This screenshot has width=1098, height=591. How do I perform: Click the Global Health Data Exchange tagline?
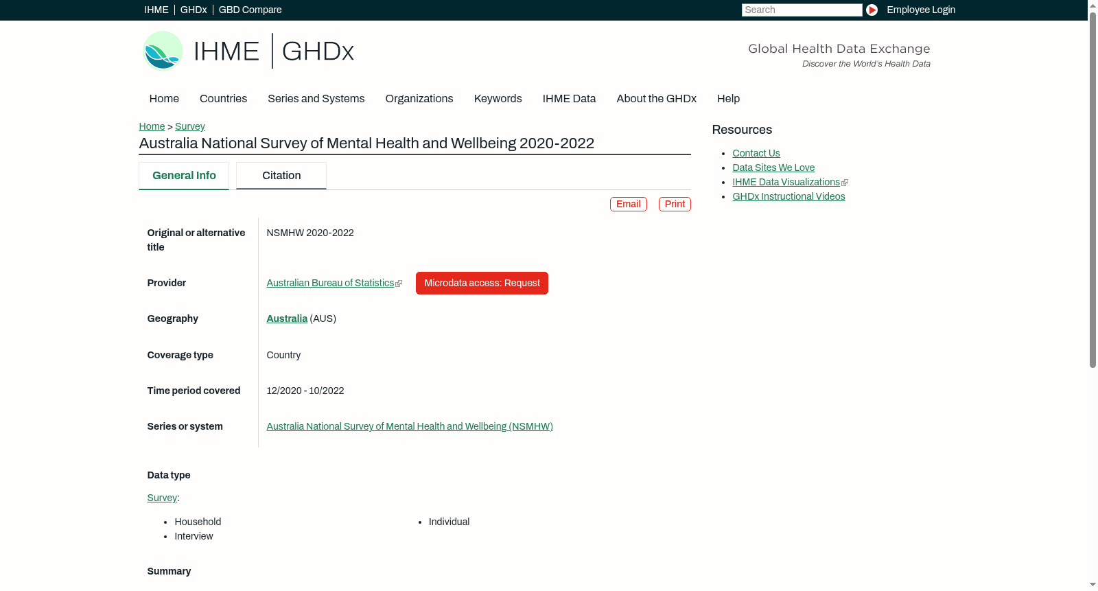click(839, 49)
